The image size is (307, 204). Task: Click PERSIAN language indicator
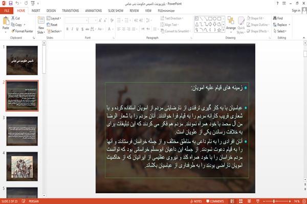coord(34,201)
